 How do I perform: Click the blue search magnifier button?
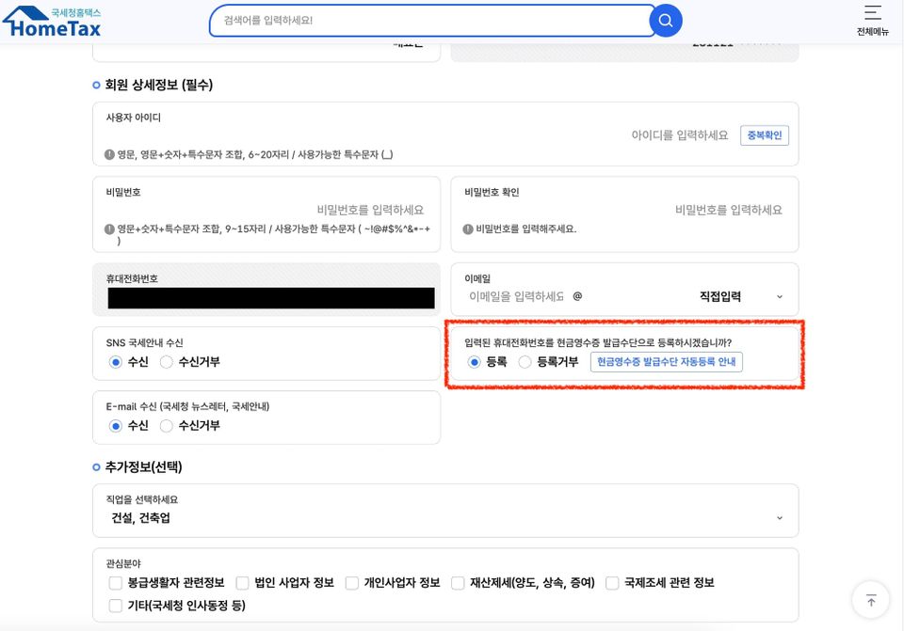(x=666, y=21)
